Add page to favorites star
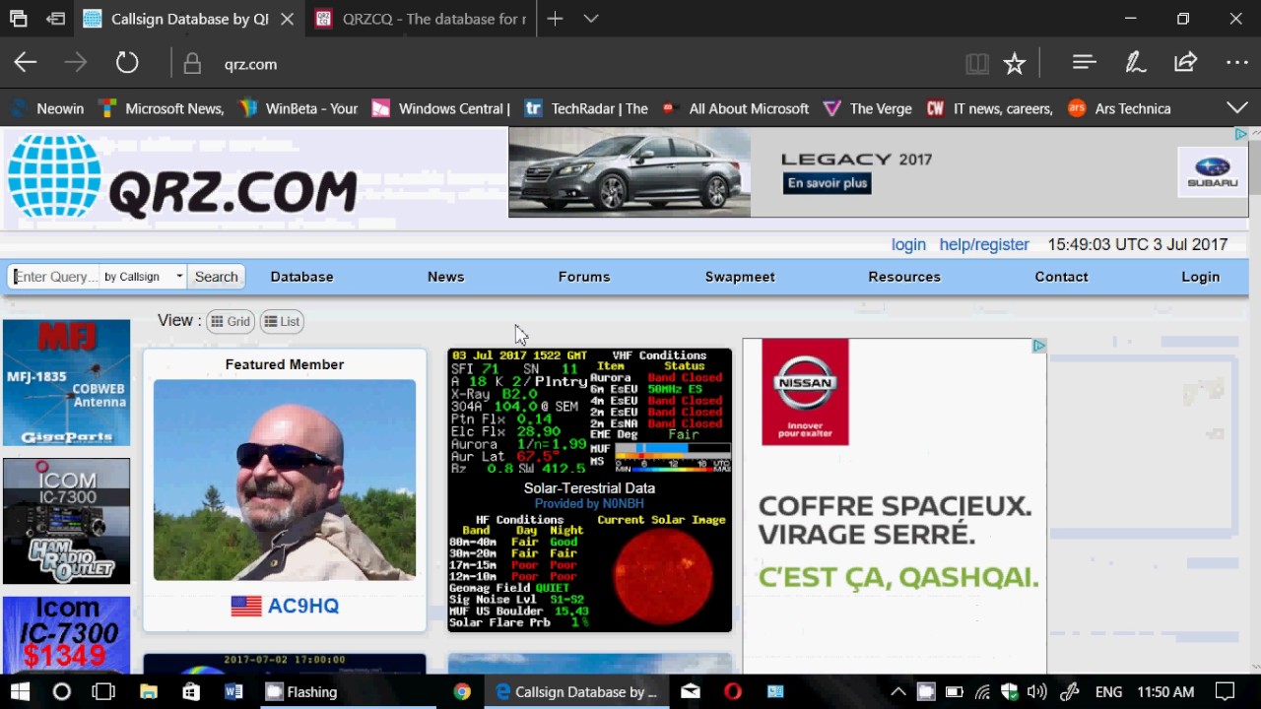The height and width of the screenshot is (709, 1261). (1014, 64)
